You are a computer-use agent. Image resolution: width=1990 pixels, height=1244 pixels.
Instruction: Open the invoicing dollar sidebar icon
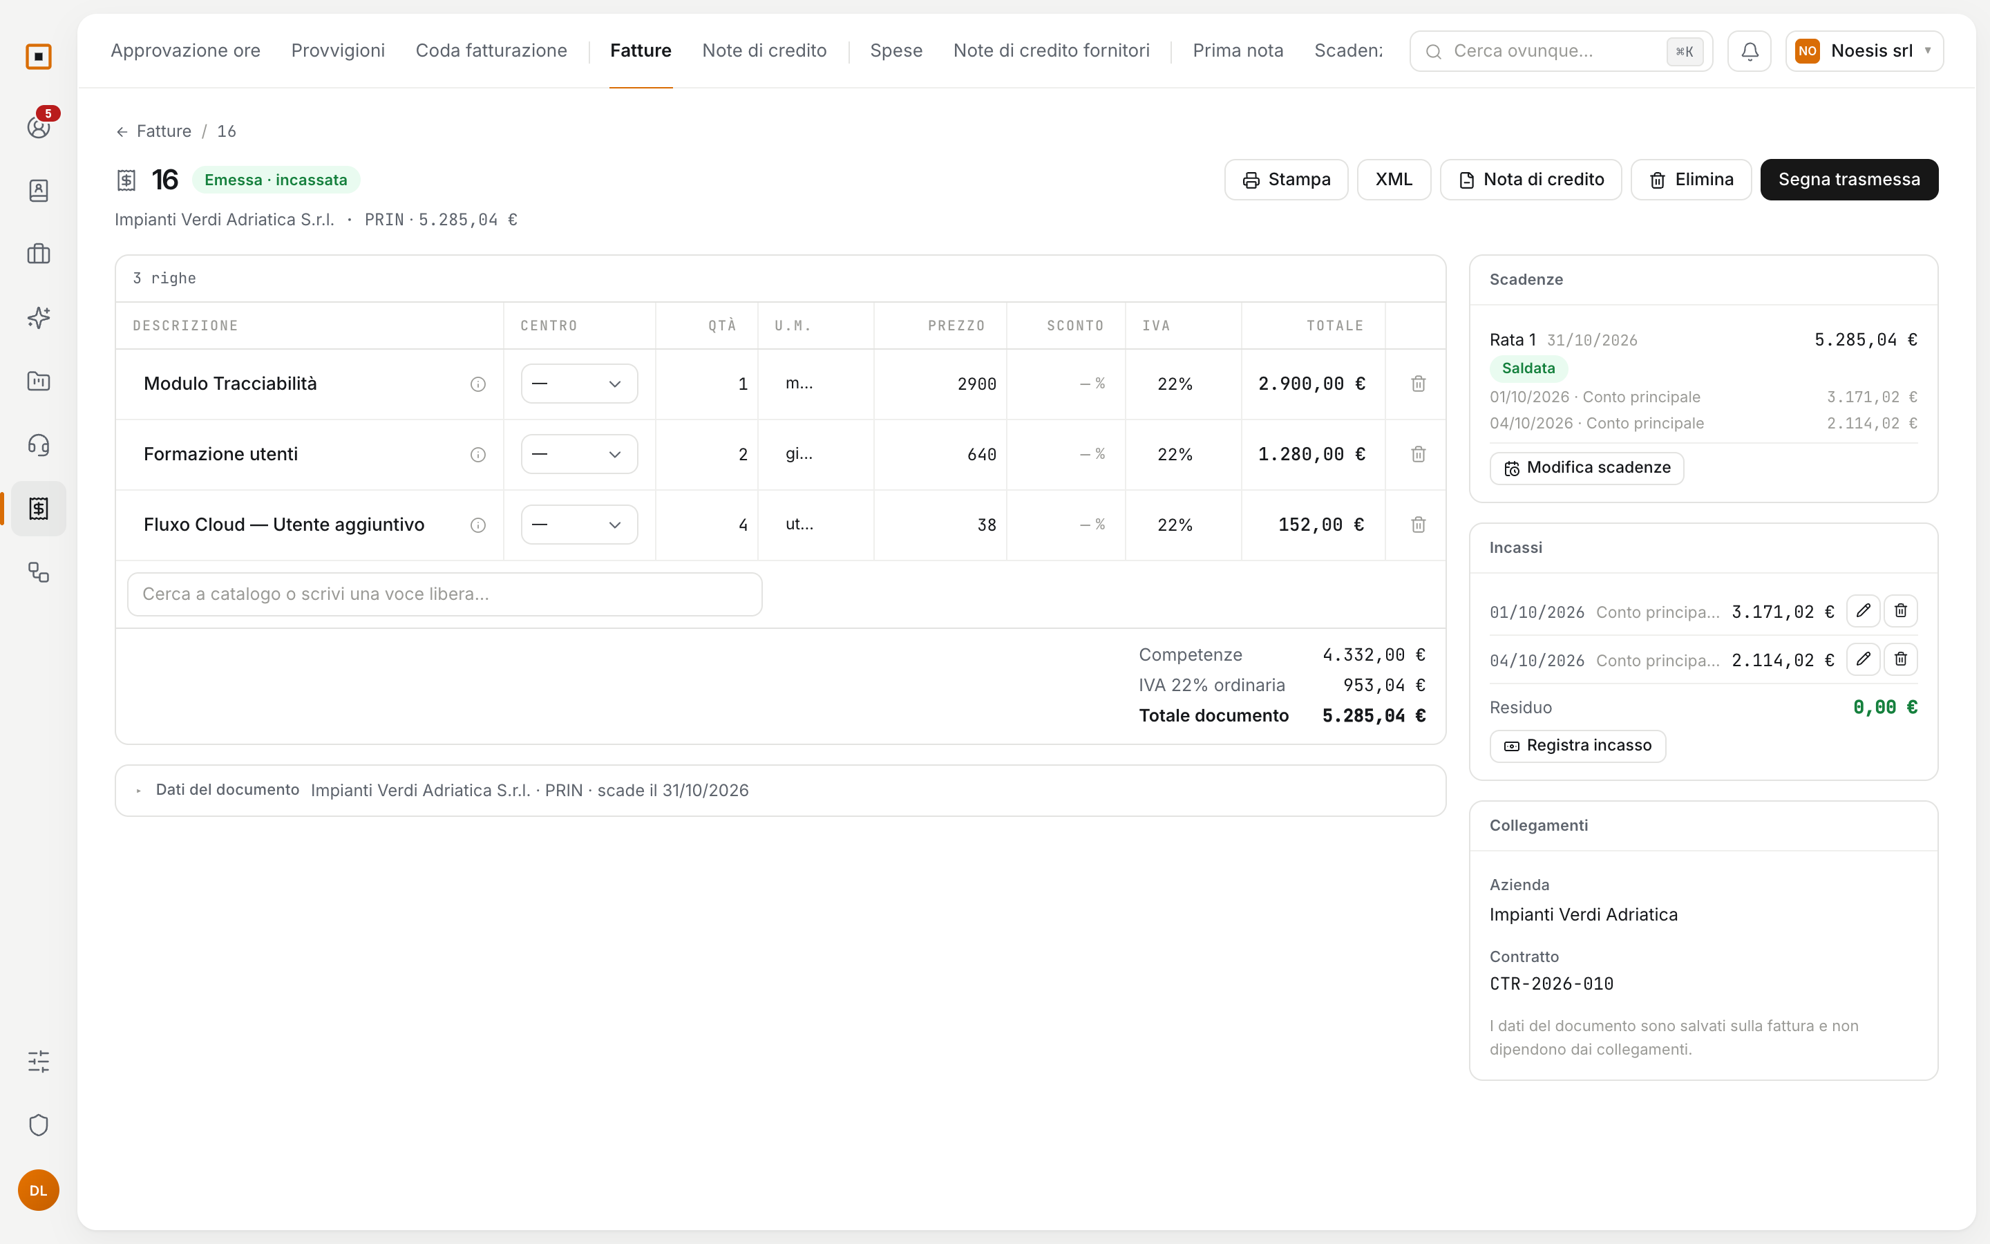(x=39, y=509)
